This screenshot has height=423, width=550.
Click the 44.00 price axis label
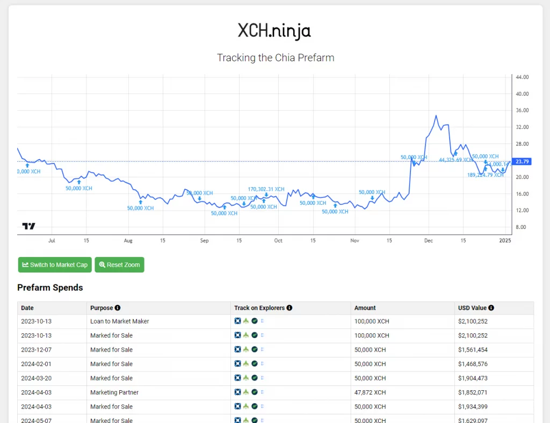click(522, 77)
